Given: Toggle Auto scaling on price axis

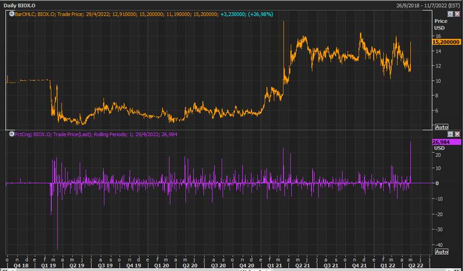Looking at the screenshot, I should (x=441, y=127).
